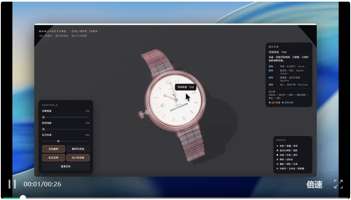Click the PARTS panel heading

[281, 140]
